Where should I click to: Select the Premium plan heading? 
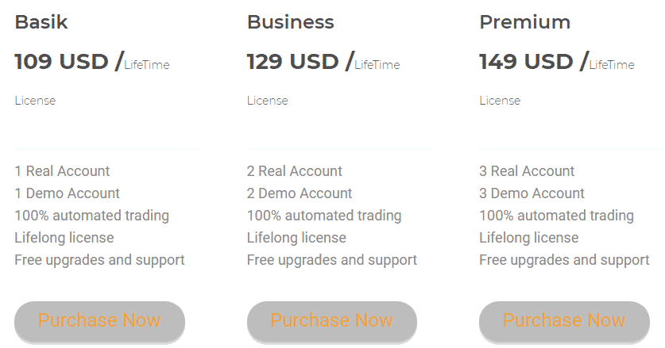525,22
